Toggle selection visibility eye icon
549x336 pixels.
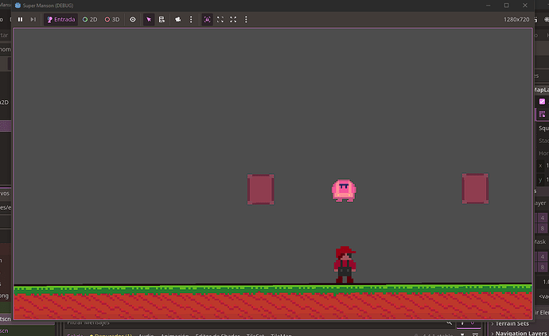[133, 20]
